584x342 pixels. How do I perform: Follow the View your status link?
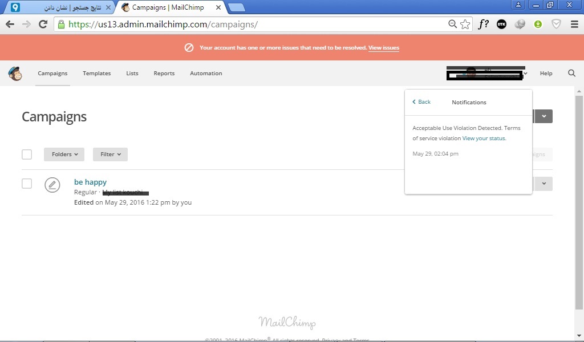pos(484,139)
